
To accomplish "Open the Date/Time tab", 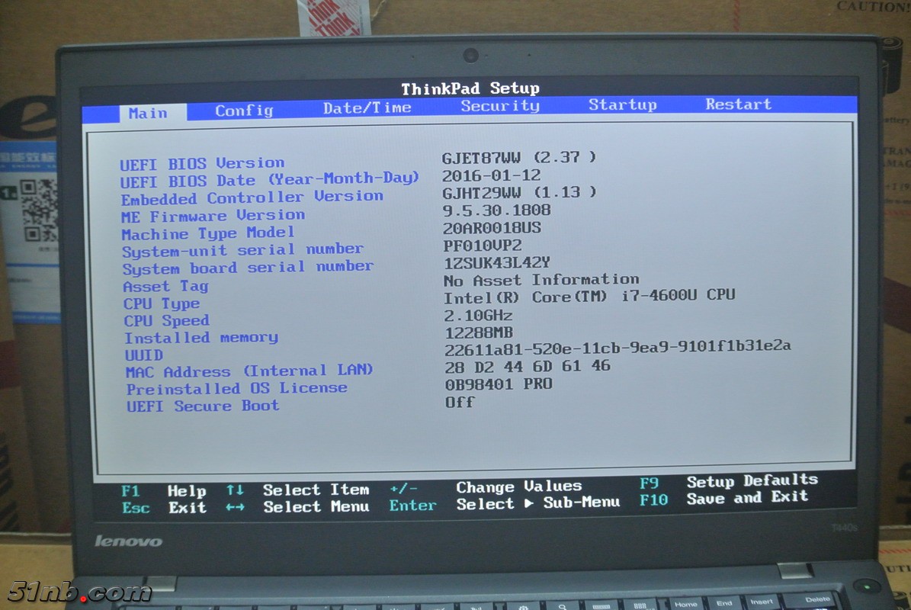I will tap(367, 108).
